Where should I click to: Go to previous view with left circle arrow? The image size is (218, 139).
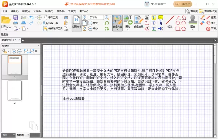40,17
